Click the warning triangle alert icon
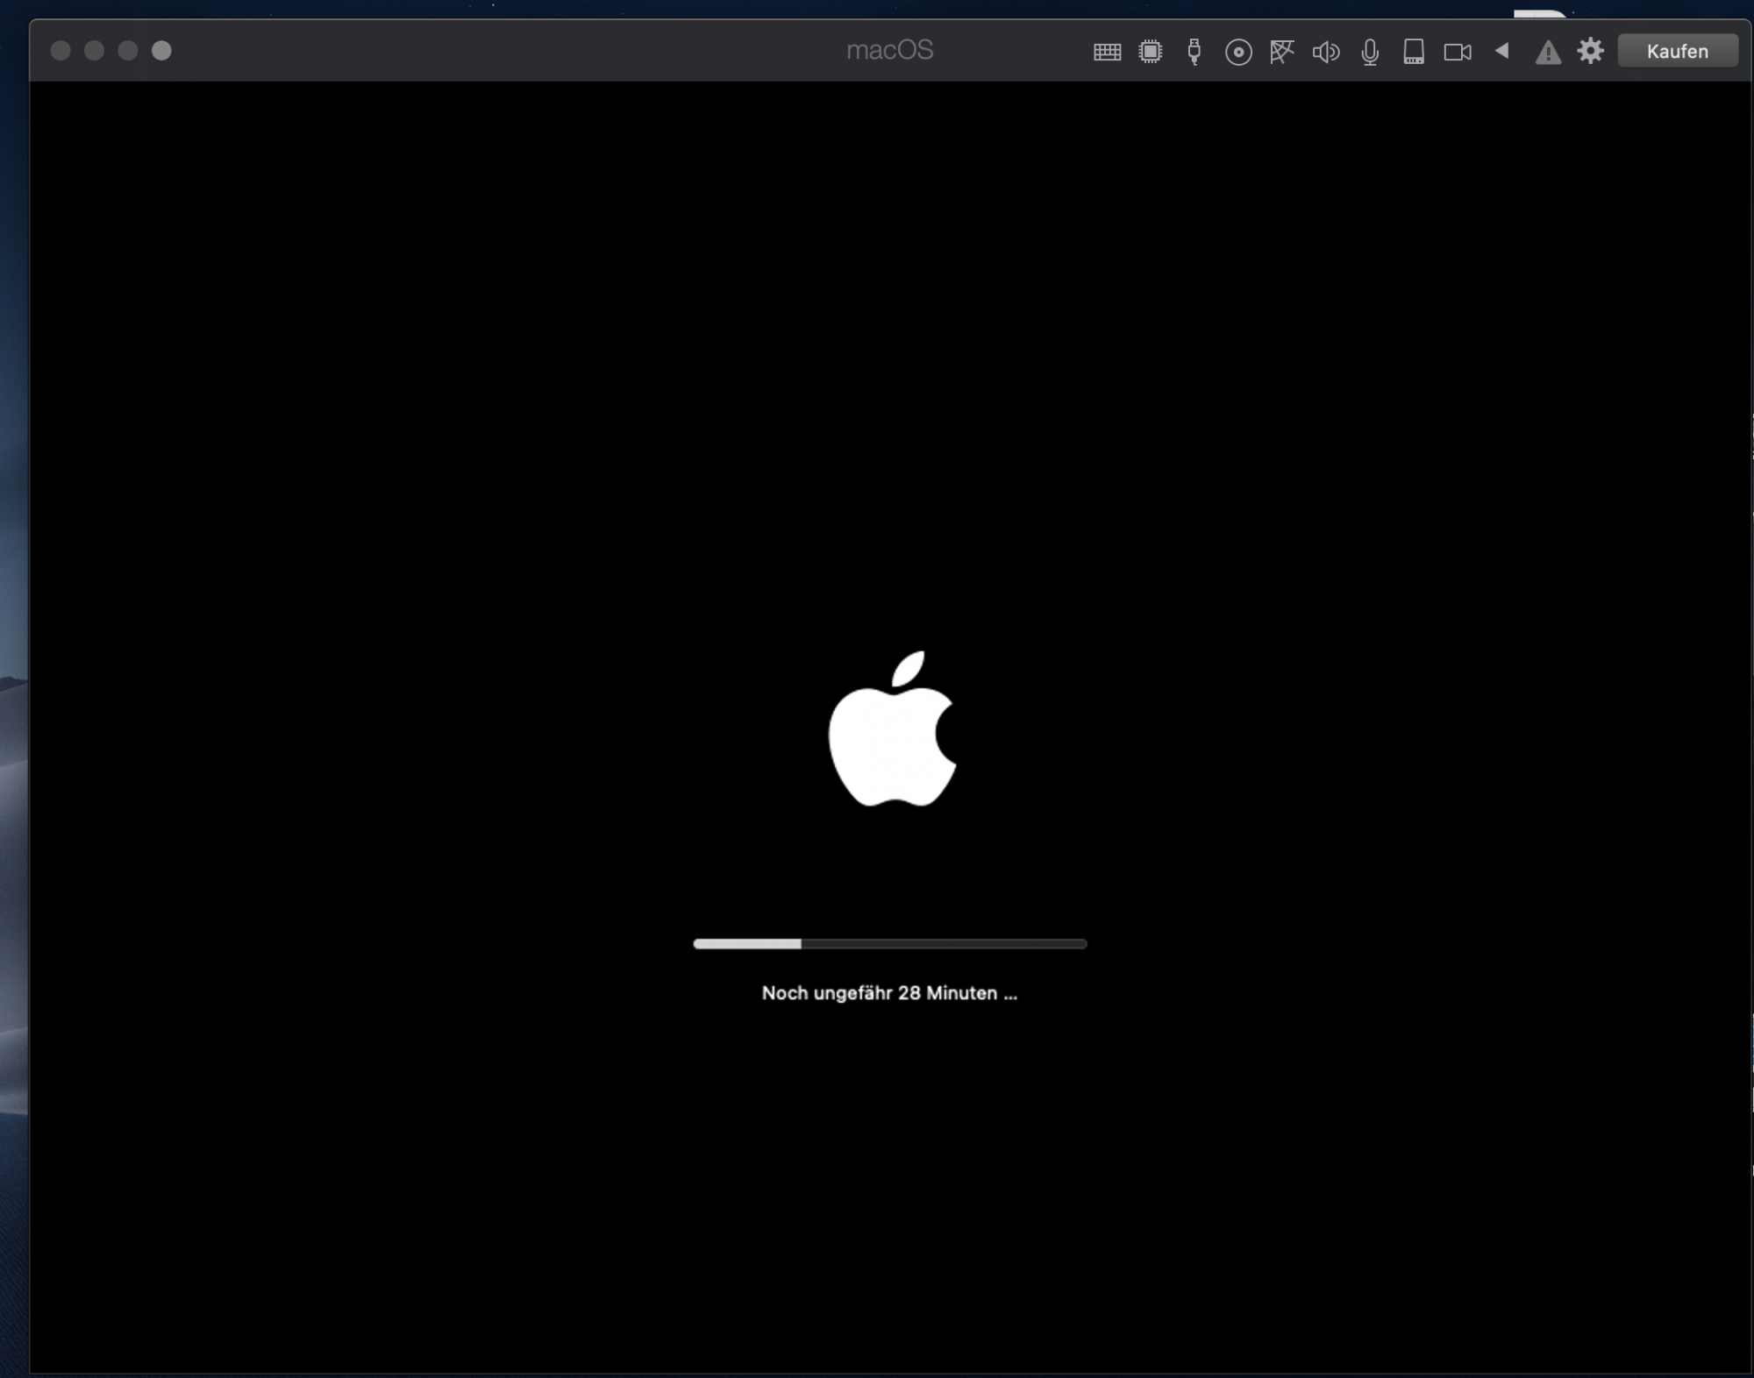 coord(1548,53)
